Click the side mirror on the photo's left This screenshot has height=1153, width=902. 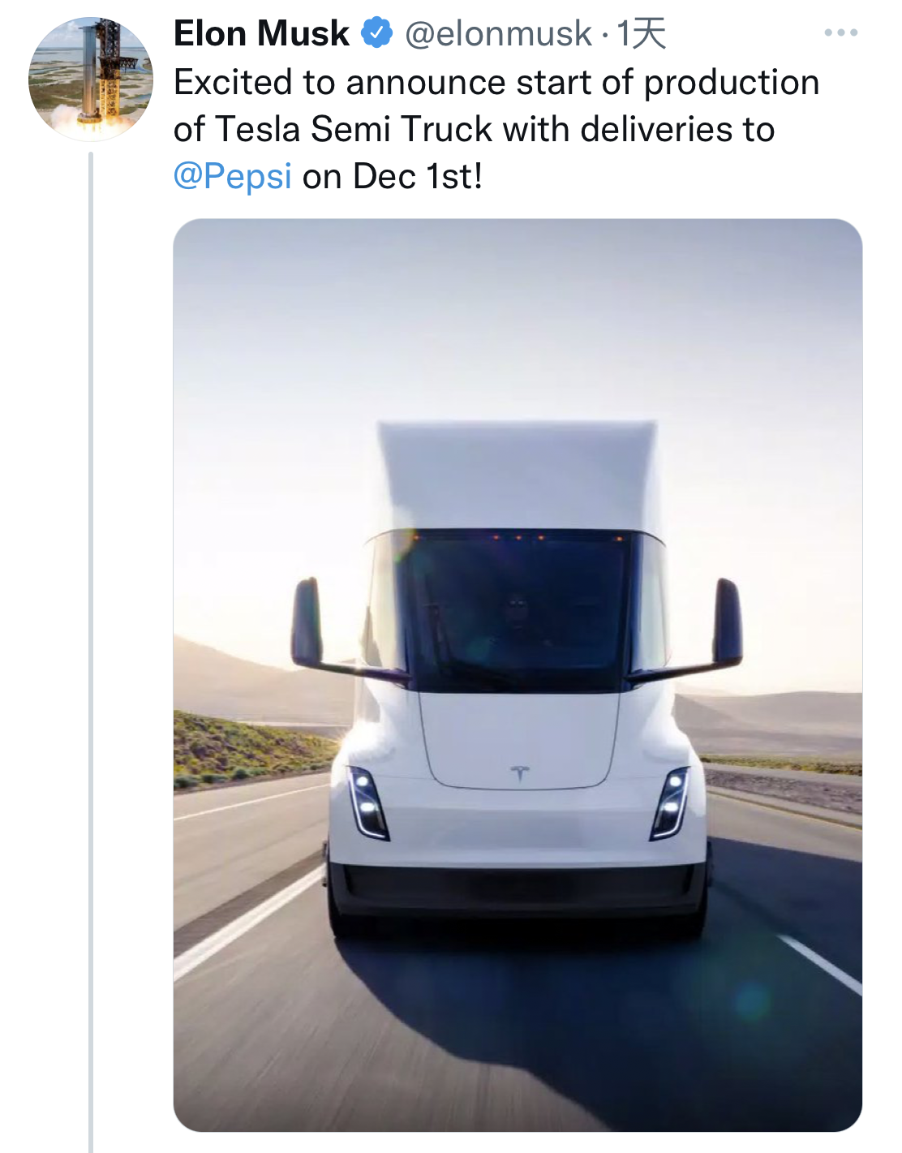point(307,622)
